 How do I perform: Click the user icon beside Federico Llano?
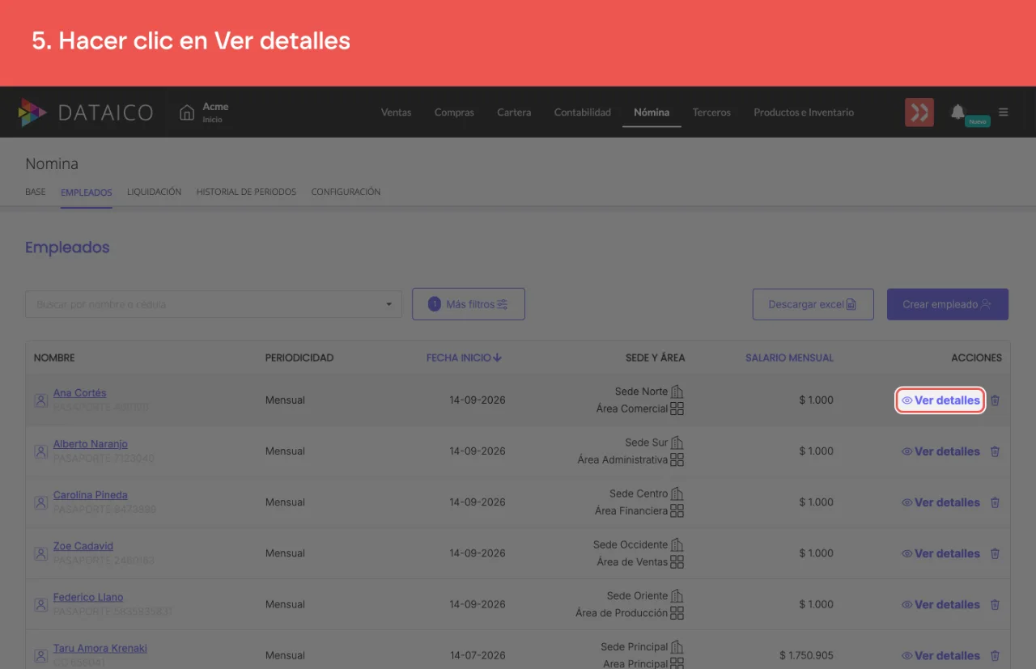(40, 604)
